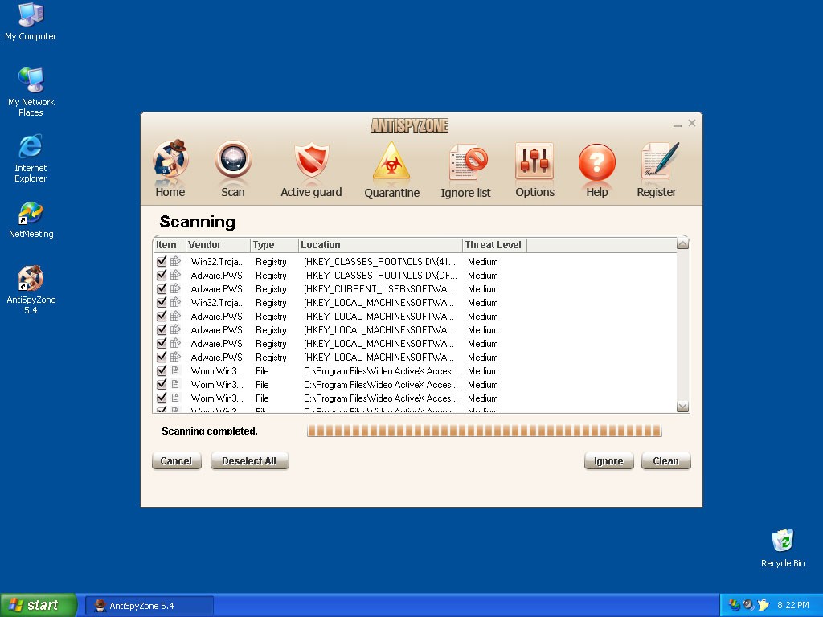Toggle checkbox of first Worm.Win3 file
Image resolution: width=823 pixels, height=617 pixels.
pos(162,370)
